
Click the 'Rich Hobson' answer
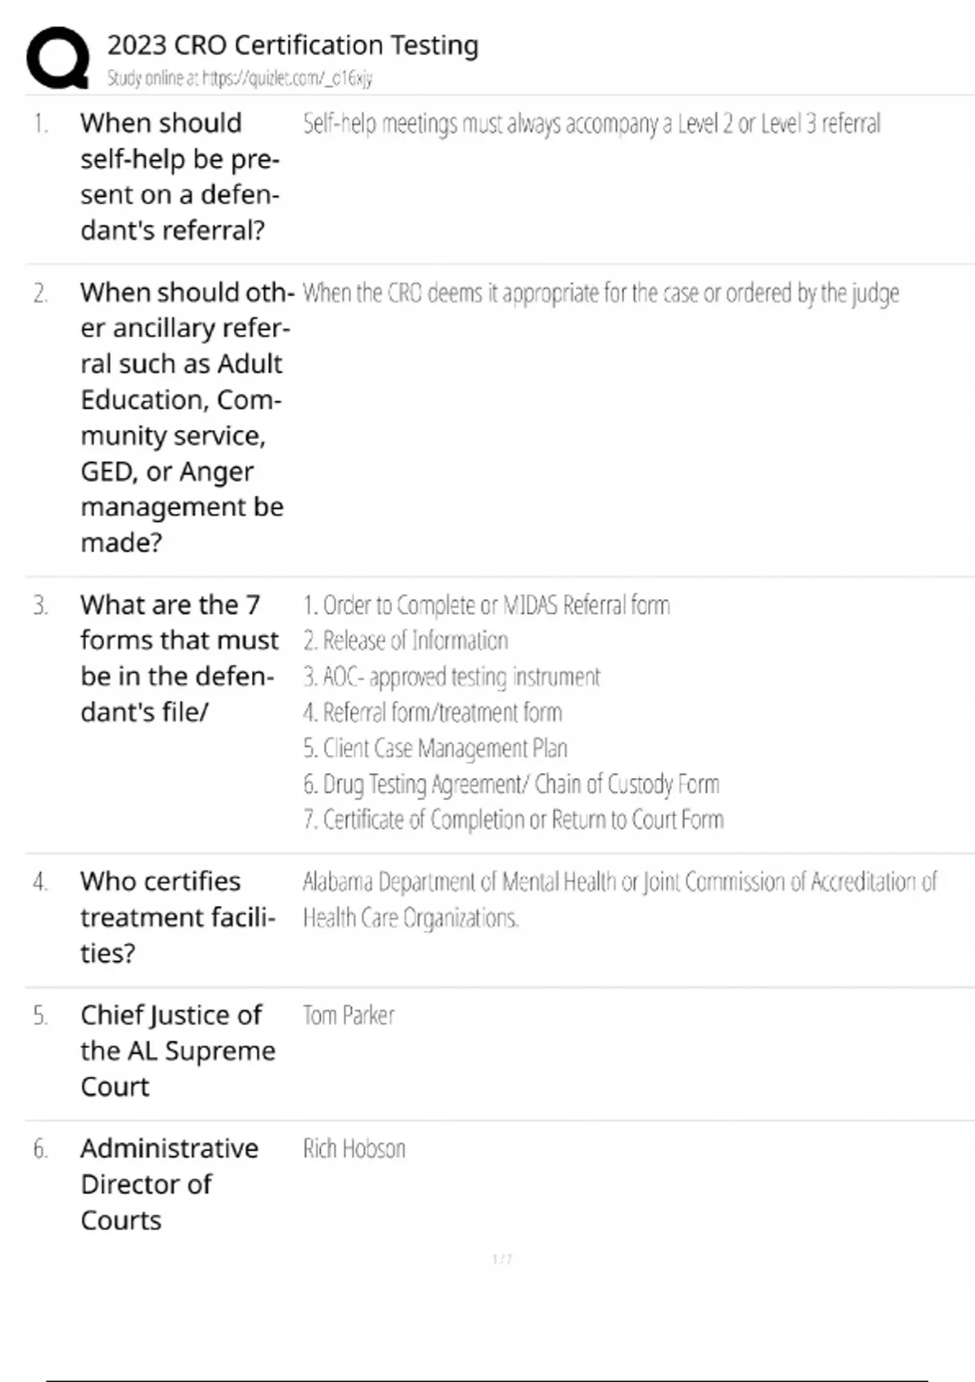click(x=354, y=1149)
